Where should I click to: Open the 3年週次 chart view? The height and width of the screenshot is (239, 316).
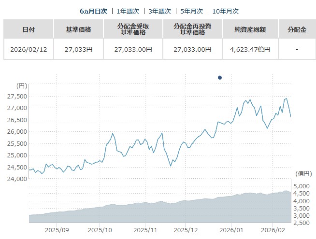160,11
